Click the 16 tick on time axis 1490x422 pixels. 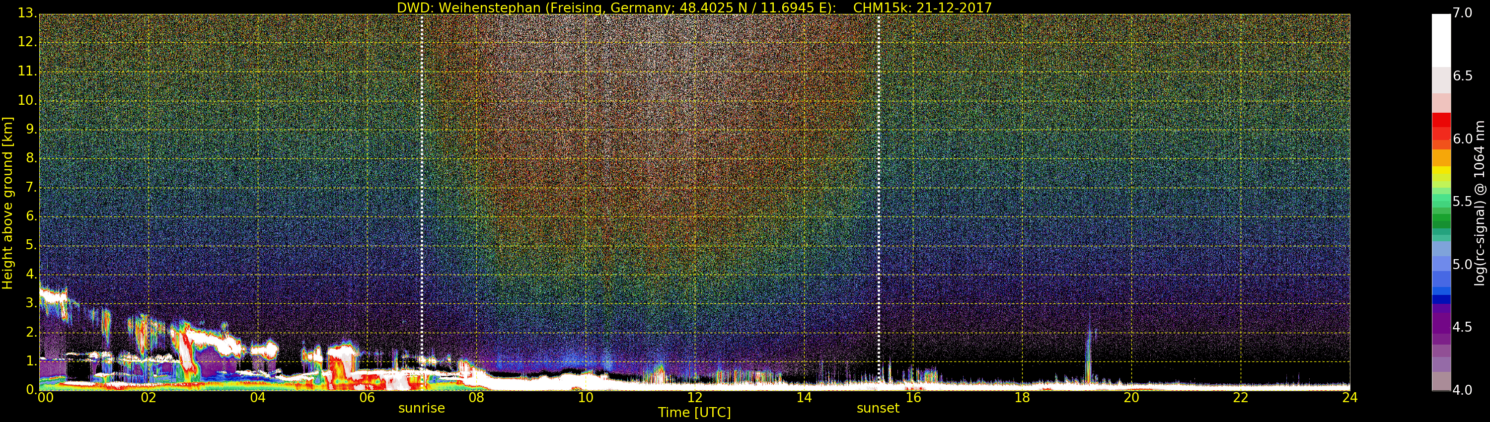(913, 398)
